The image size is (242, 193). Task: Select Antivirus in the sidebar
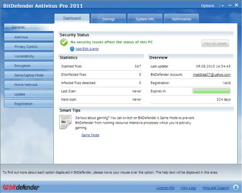pyautogui.click(x=29, y=37)
